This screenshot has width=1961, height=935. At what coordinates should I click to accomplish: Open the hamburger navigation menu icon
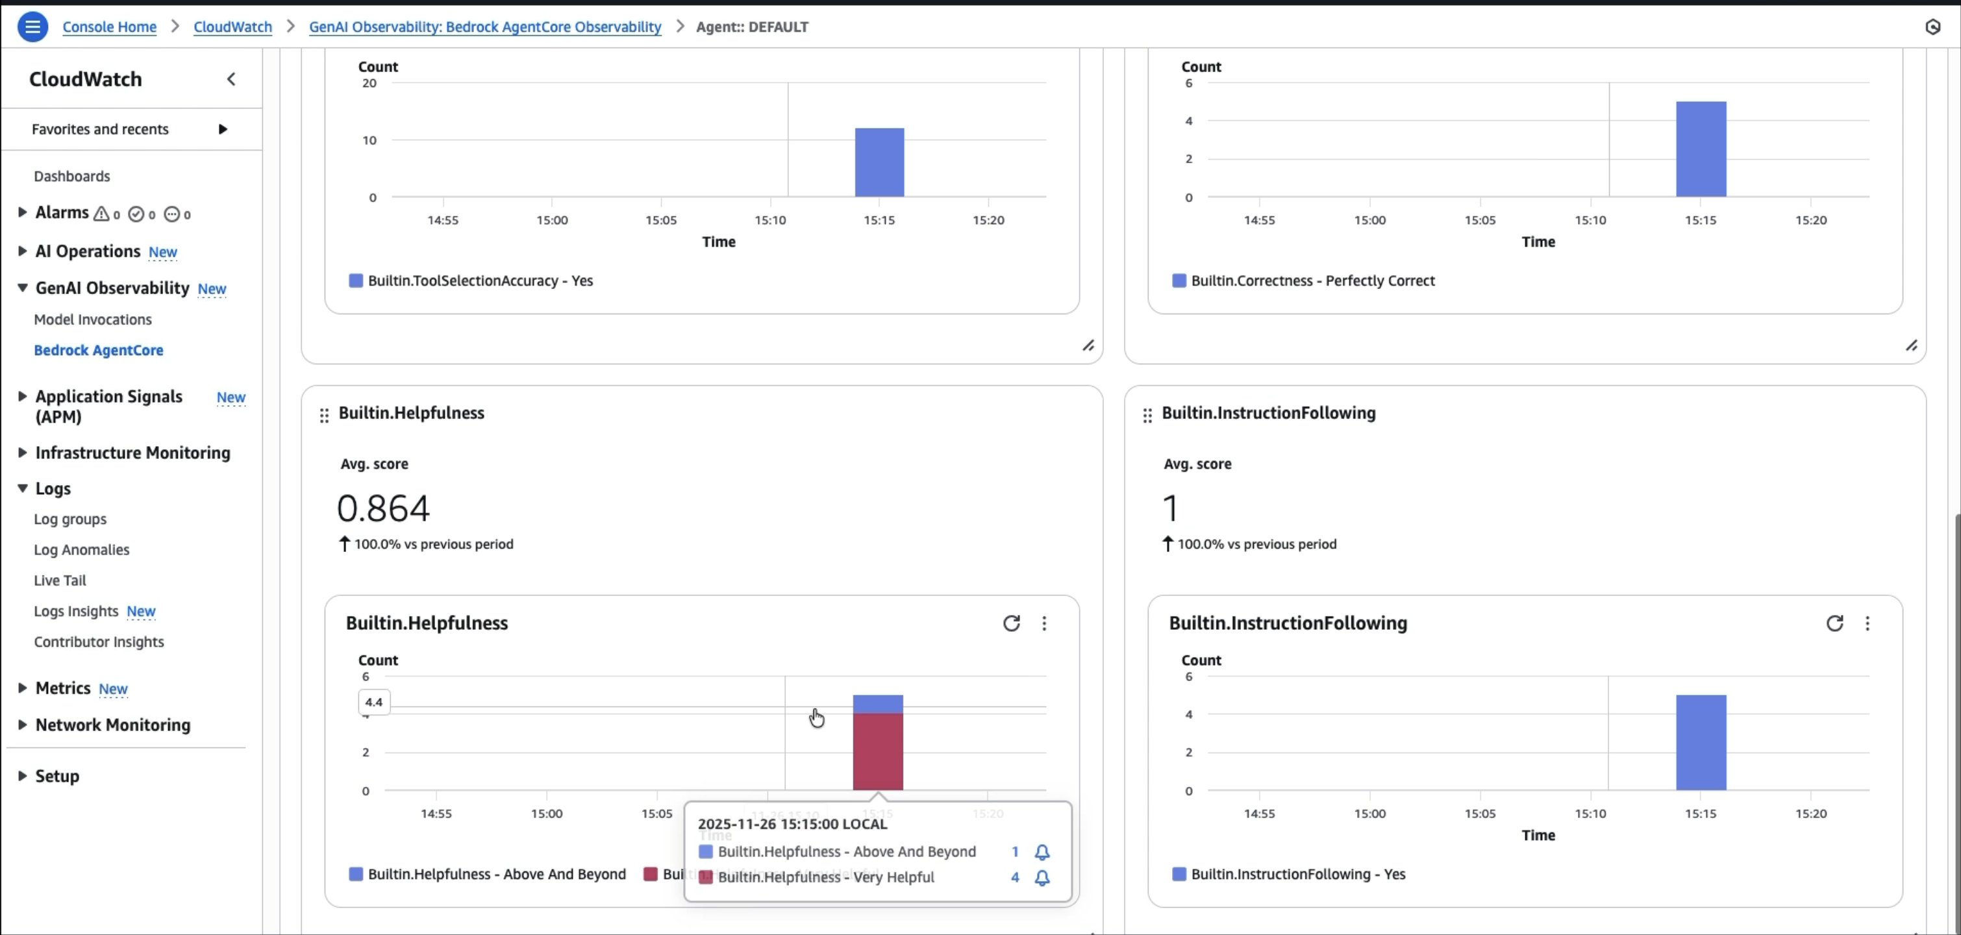point(32,27)
